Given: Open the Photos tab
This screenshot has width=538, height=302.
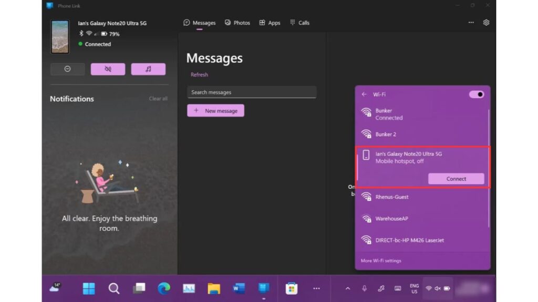Looking at the screenshot, I should click(x=237, y=23).
